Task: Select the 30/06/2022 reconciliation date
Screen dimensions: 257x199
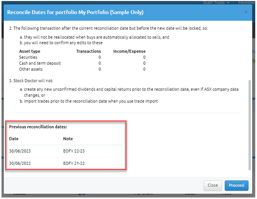Action: point(20,163)
